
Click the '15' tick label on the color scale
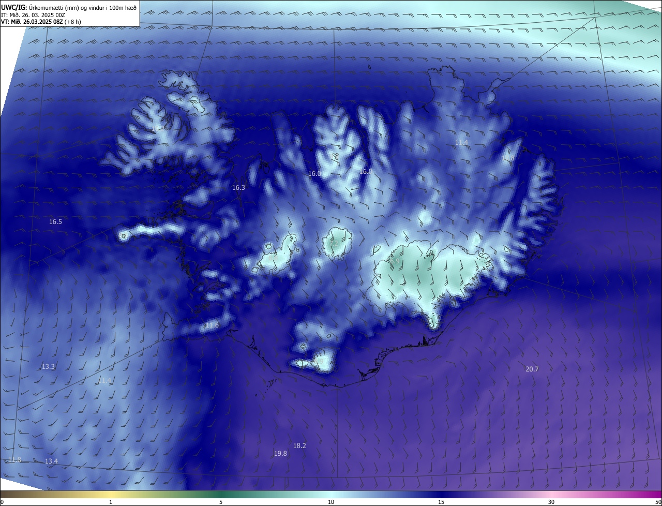point(441,502)
